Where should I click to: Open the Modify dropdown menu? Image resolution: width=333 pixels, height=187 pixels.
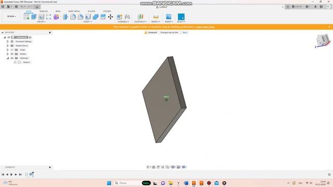tap(88, 22)
